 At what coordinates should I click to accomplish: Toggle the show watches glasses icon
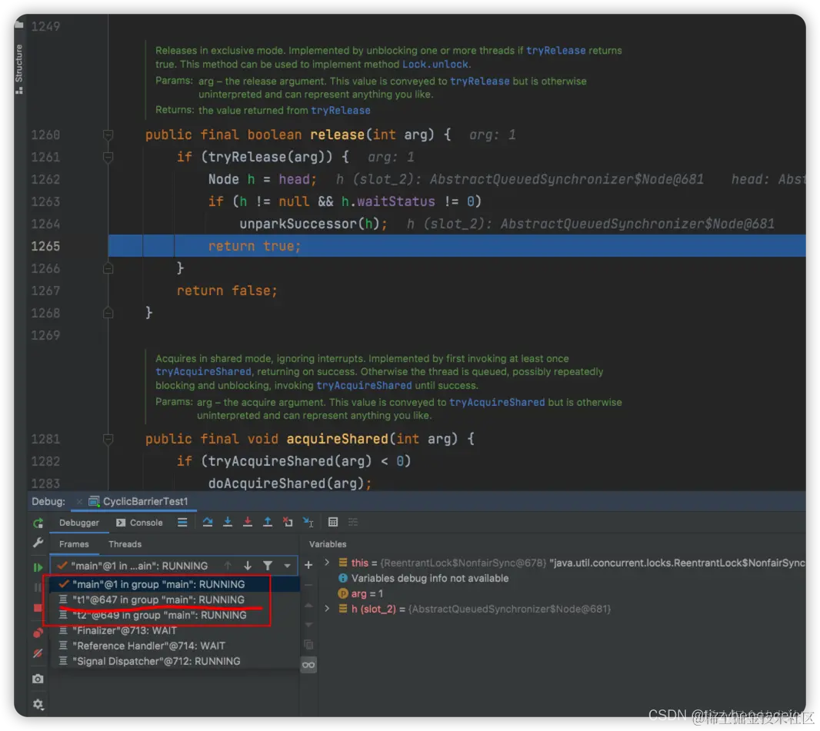click(308, 665)
